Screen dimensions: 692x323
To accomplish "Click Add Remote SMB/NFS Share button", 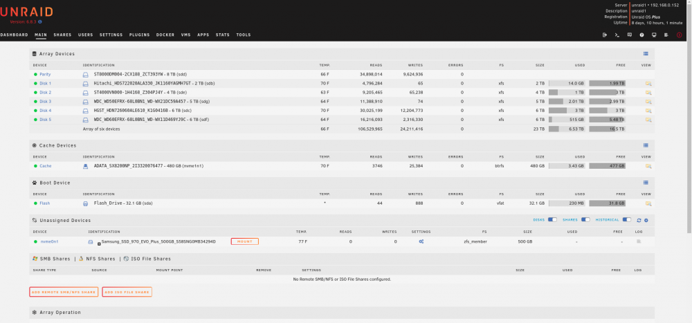I will (64, 292).
